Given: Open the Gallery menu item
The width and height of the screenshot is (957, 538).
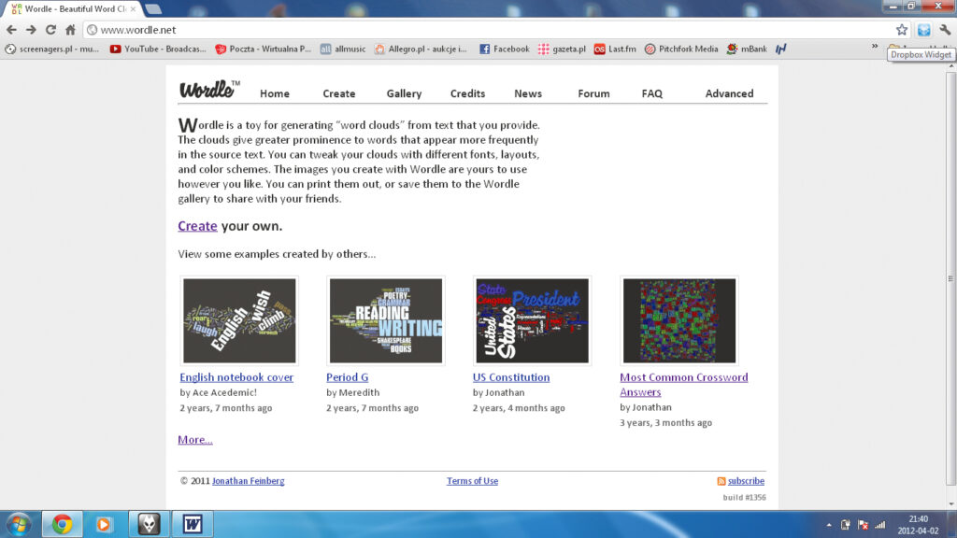Looking at the screenshot, I should [404, 93].
